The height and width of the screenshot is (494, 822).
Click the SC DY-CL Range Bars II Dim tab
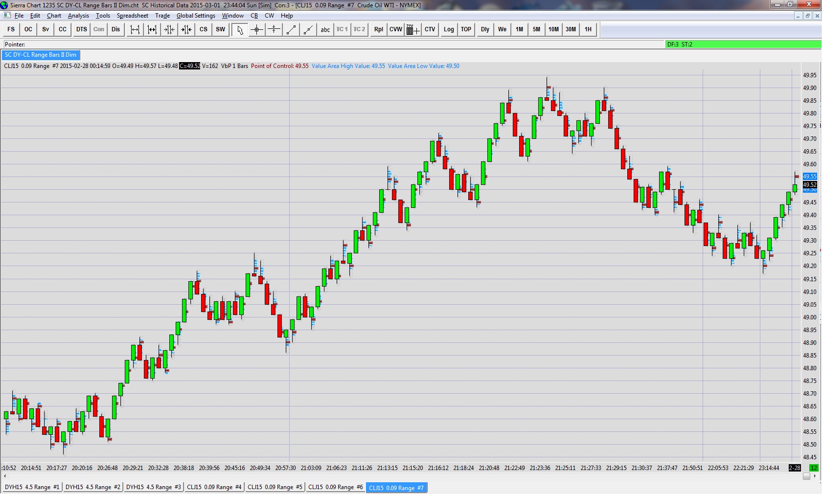tap(41, 55)
